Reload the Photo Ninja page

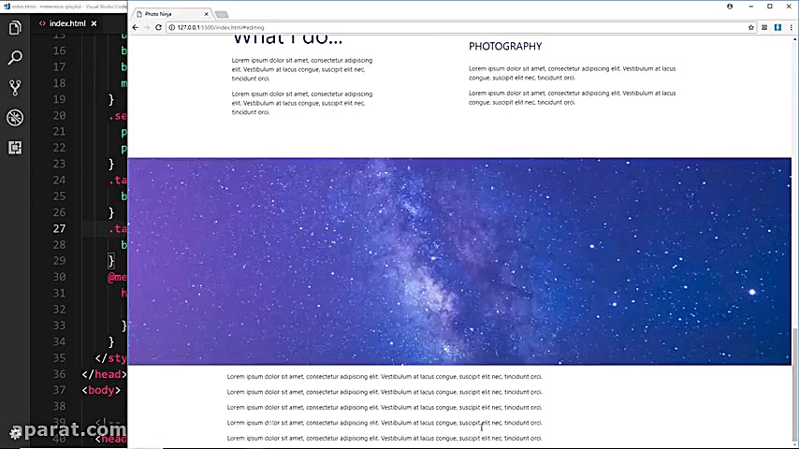(x=158, y=27)
